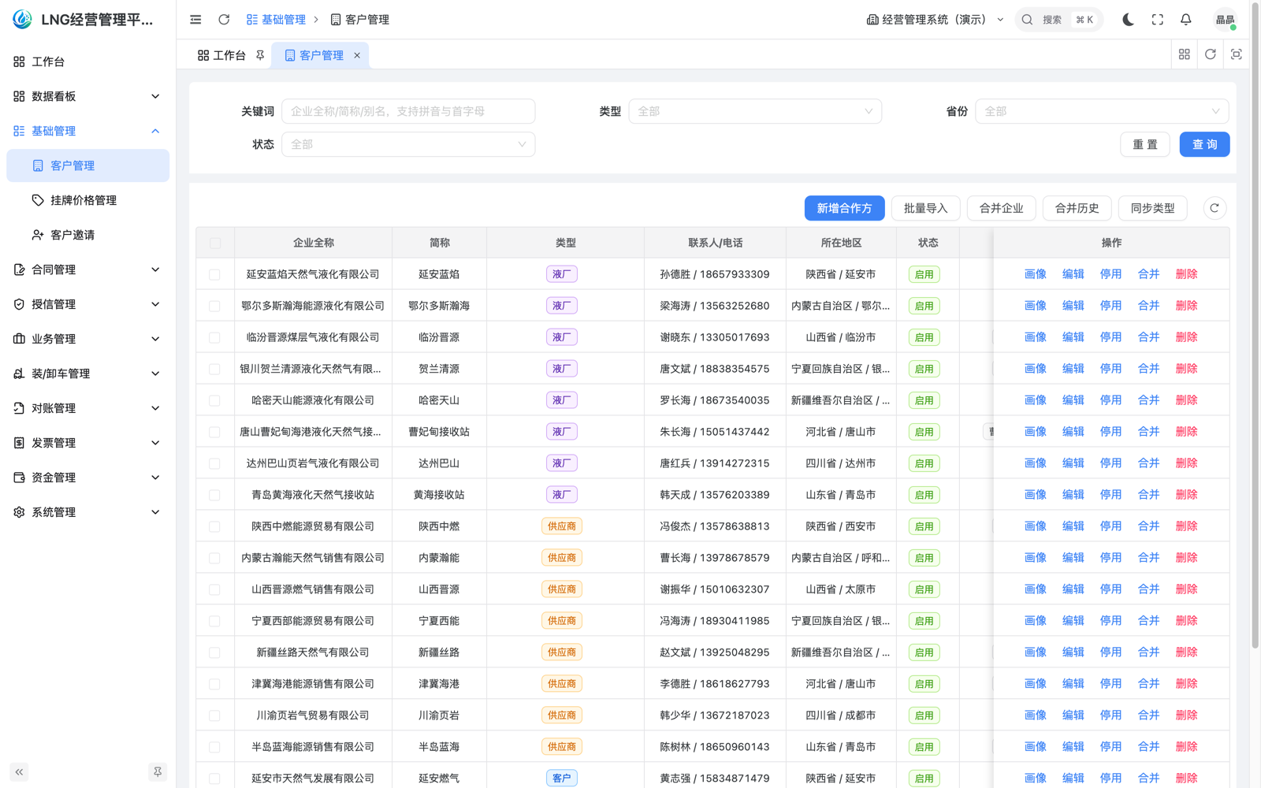Toggle dark mode with the moon icon

tap(1128, 20)
